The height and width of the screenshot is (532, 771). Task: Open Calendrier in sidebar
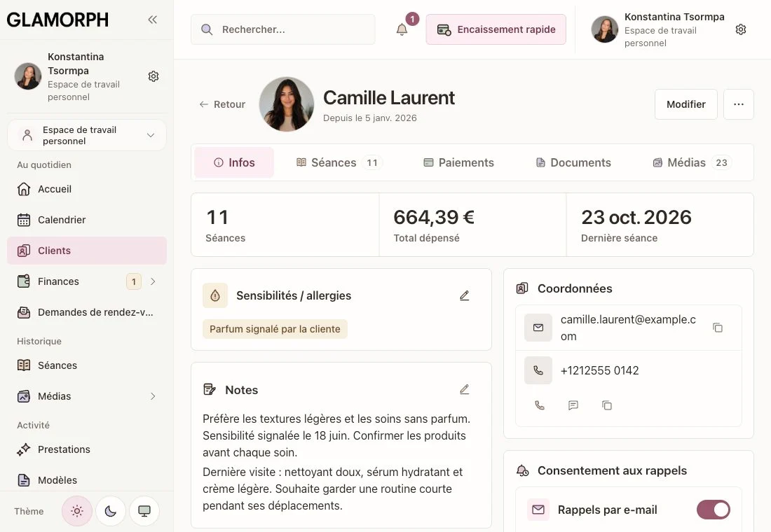click(x=86, y=220)
